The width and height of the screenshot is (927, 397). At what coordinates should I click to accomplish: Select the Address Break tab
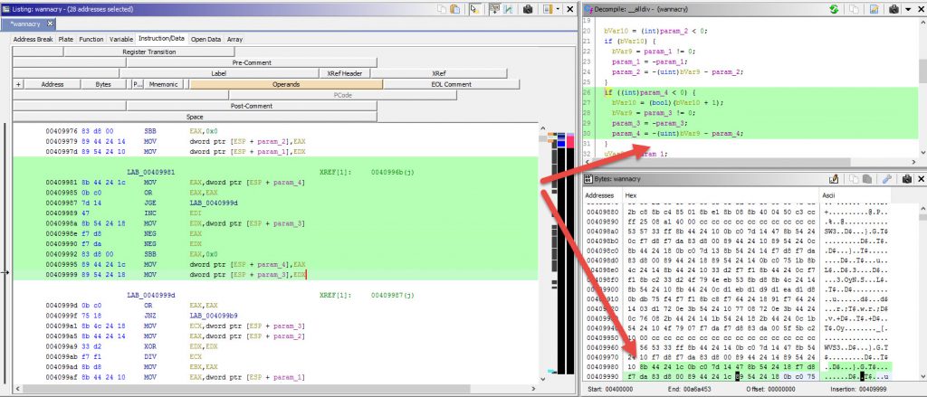pyautogui.click(x=32, y=40)
